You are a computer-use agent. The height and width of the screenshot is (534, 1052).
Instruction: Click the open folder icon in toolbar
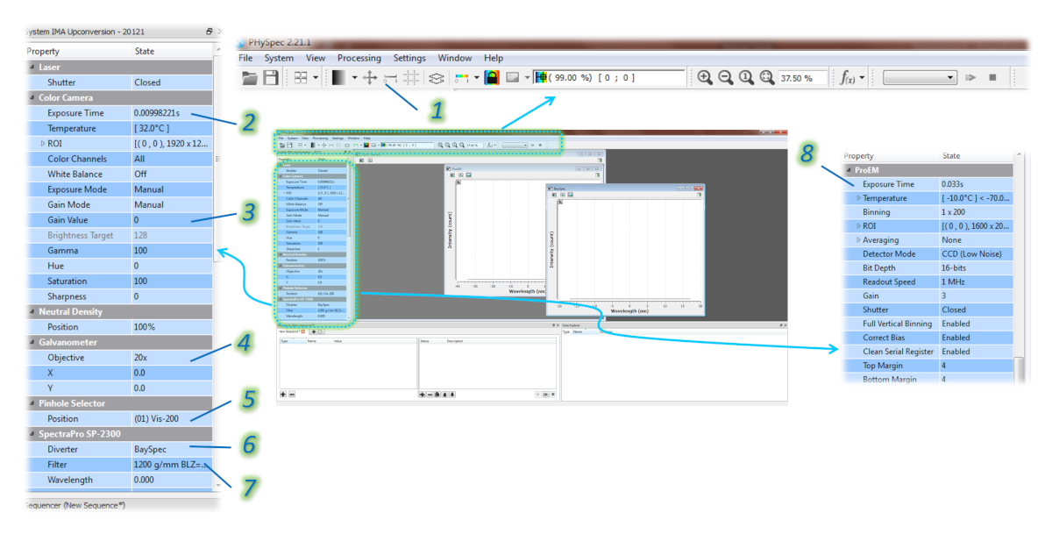pyautogui.click(x=250, y=78)
